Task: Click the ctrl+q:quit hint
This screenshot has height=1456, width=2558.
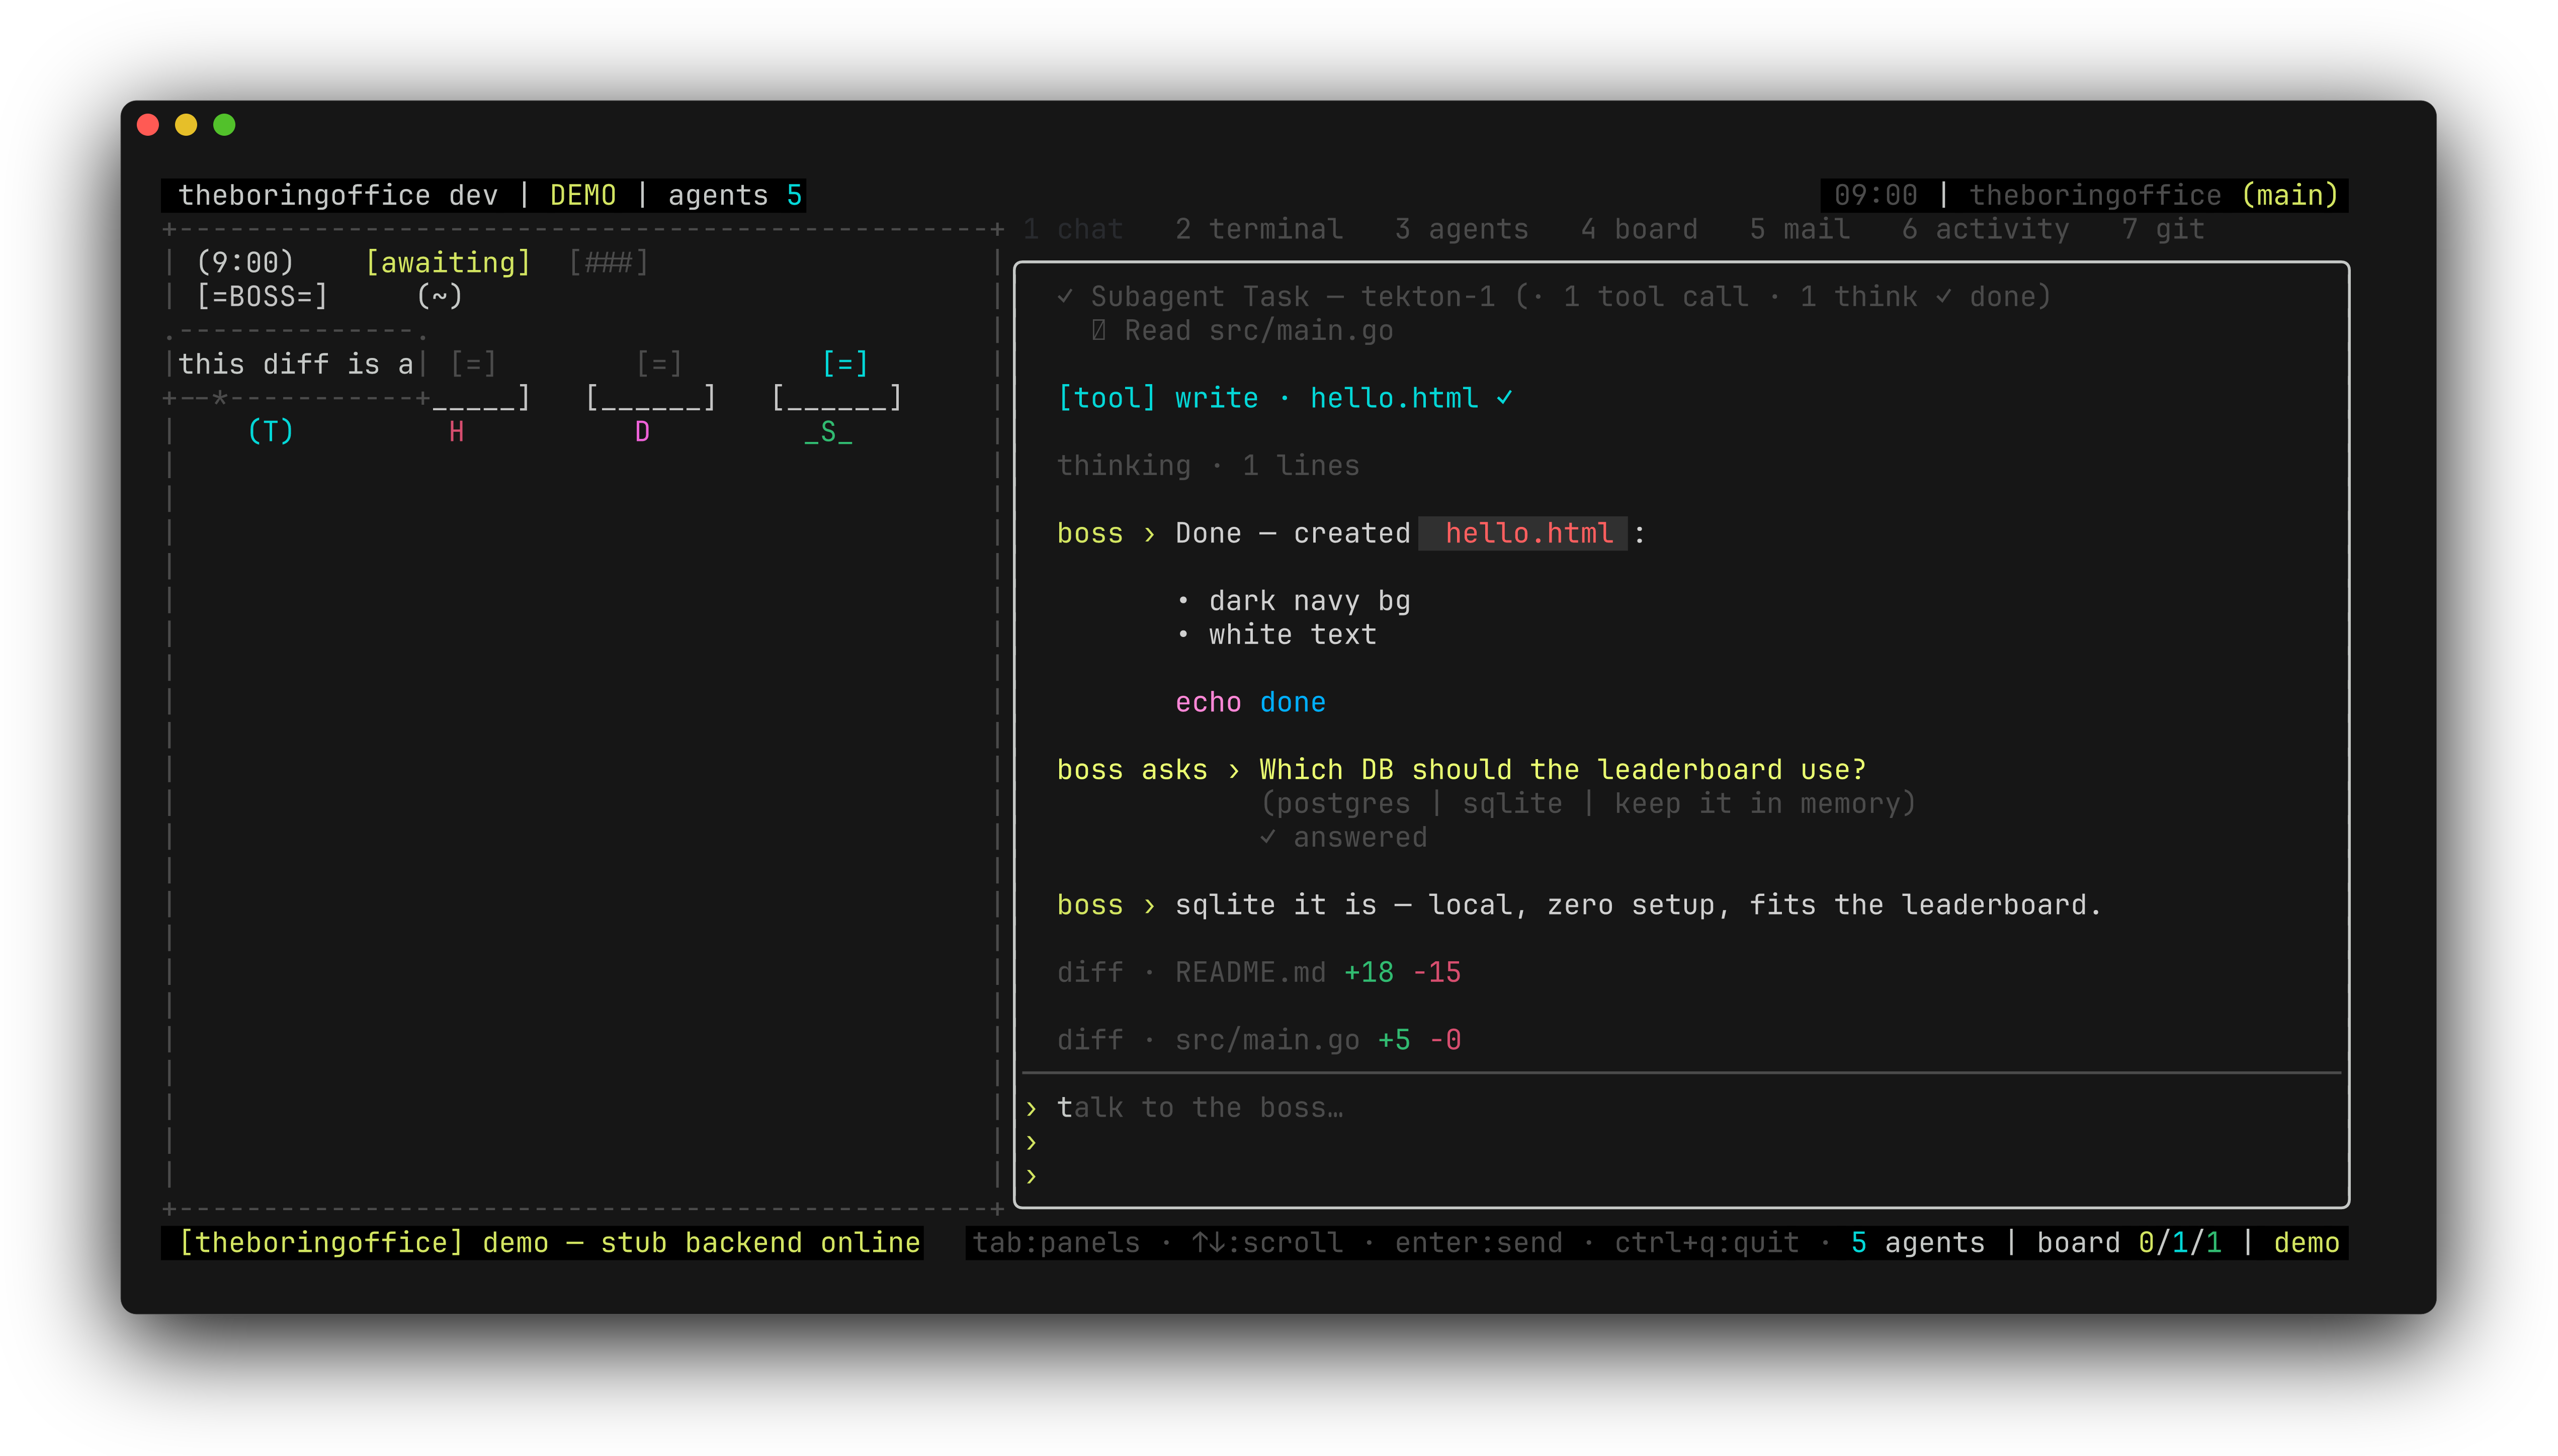Action: click(x=1707, y=1242)
